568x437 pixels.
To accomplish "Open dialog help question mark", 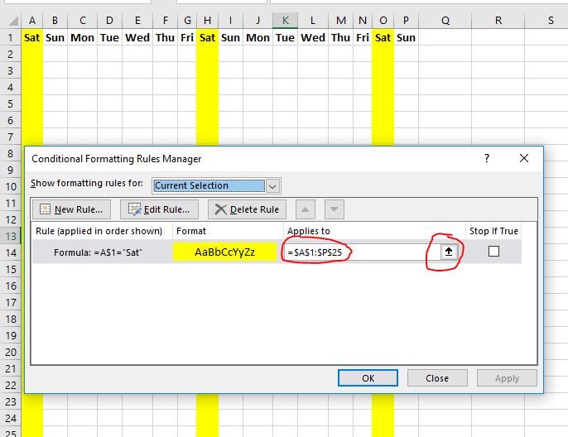I will coord(487,158).
